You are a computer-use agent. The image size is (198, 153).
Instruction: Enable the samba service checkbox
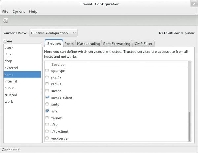click(x=47, y=91)
